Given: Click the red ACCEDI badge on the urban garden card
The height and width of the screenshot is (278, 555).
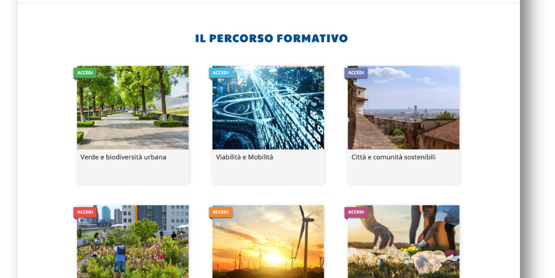Looking at the screenshot, I should click(85, 212).
